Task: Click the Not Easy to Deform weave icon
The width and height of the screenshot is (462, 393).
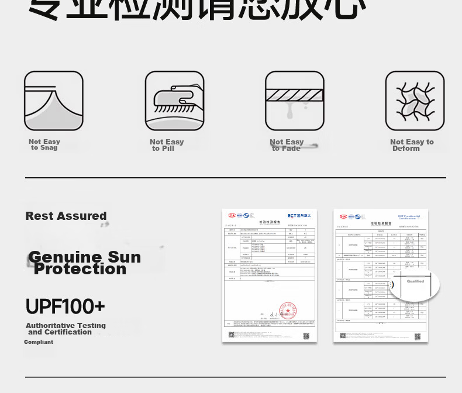Action: click(x=415, y=101)
